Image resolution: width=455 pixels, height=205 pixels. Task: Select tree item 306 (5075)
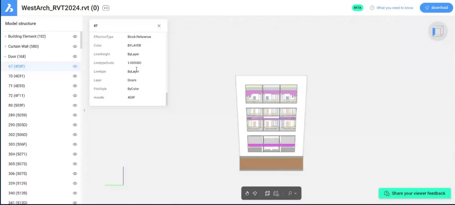coord(18,173)
